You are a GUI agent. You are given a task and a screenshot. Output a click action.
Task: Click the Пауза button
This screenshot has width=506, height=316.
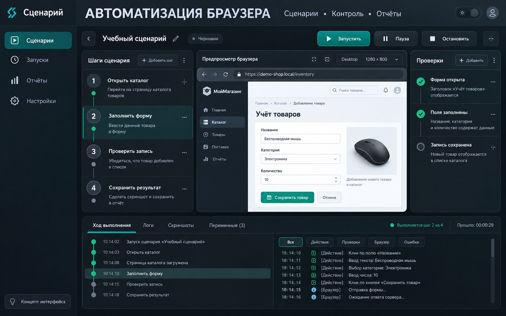396,39
